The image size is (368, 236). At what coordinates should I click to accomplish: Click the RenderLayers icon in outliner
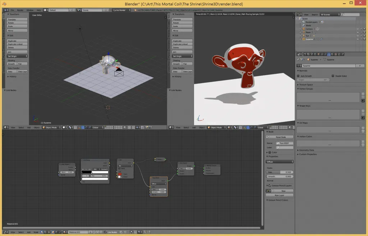coord(303,22)
